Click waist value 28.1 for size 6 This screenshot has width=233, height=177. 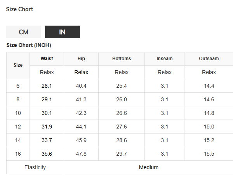click(x=47, y=86)
